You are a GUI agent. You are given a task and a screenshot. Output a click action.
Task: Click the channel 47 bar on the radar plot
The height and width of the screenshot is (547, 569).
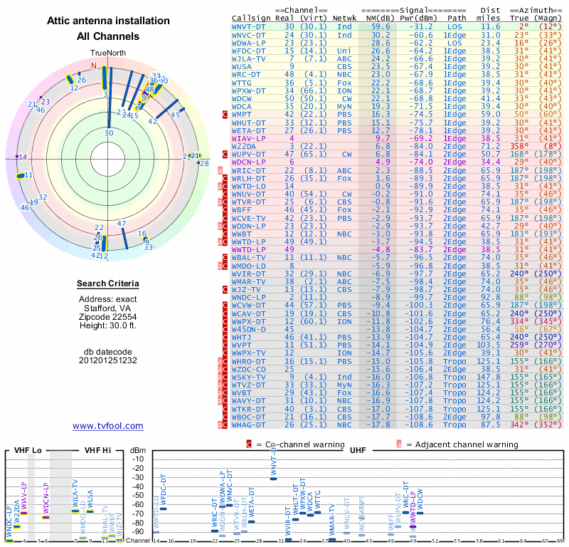(124, 239)
